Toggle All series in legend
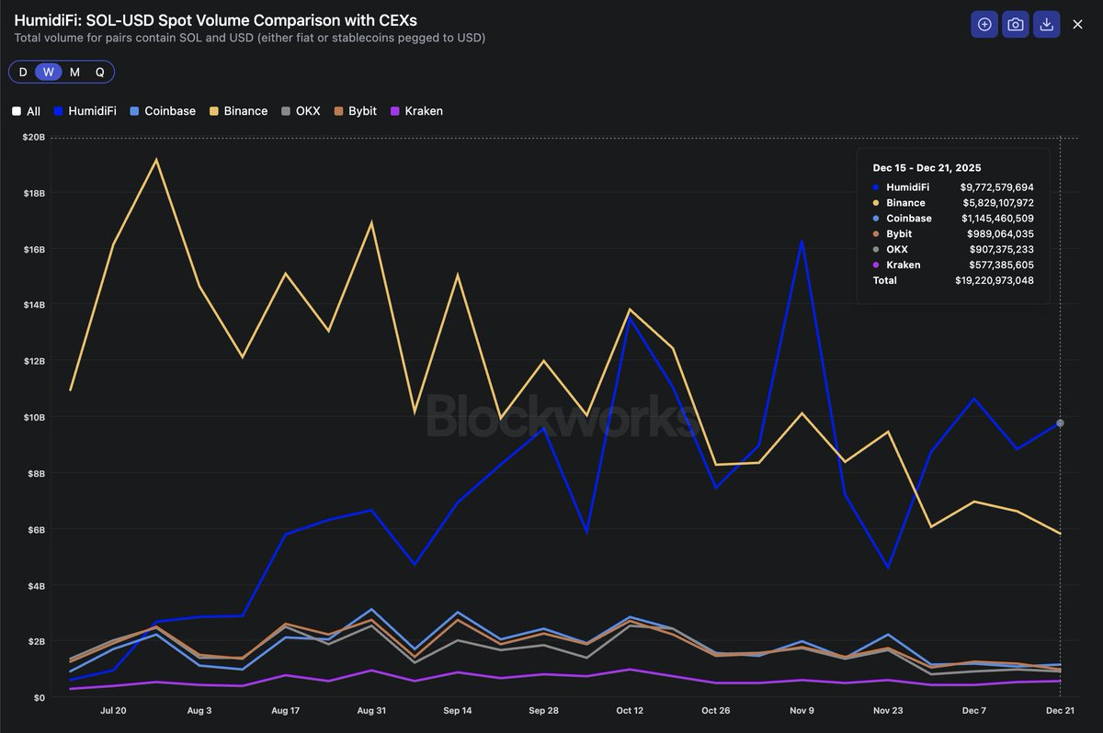The image size is (1103, 733). point(27,111)
